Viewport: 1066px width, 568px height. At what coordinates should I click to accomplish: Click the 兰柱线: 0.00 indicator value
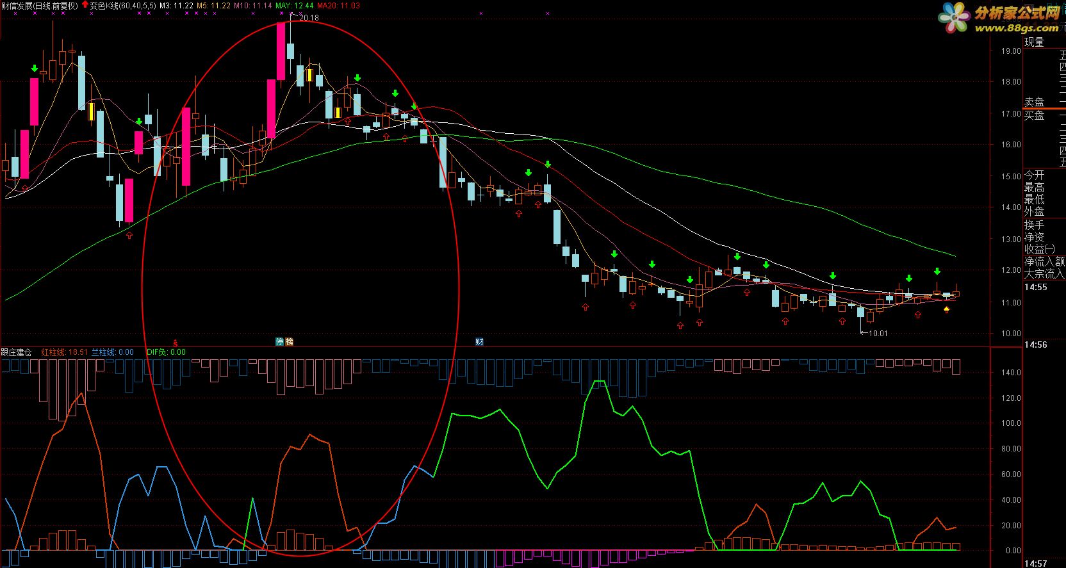click(x=113, y=352)
